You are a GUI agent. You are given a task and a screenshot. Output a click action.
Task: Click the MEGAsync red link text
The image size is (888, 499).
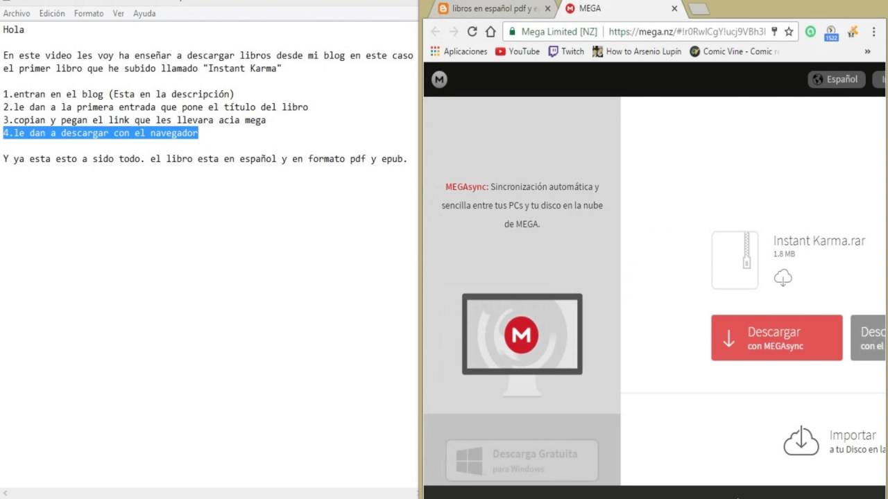[467, 187]
